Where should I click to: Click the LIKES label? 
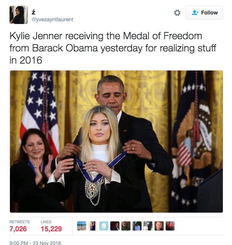[46, 222]
